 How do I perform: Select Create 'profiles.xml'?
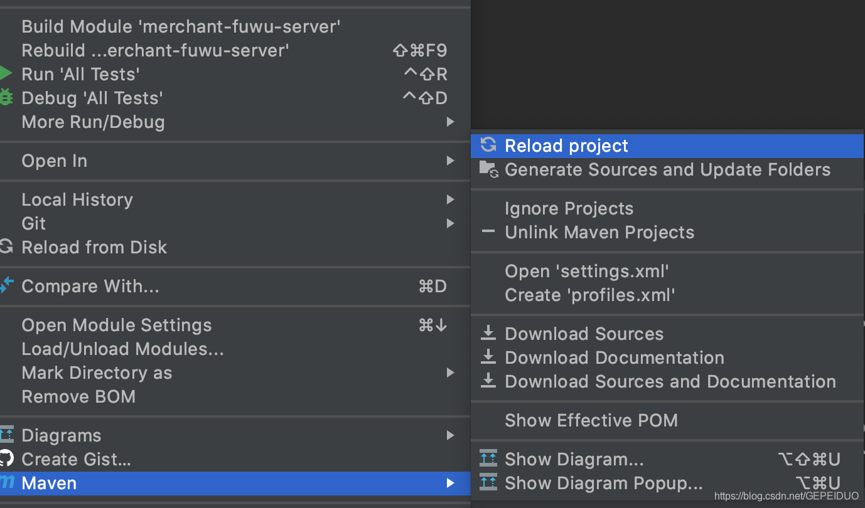667,295
